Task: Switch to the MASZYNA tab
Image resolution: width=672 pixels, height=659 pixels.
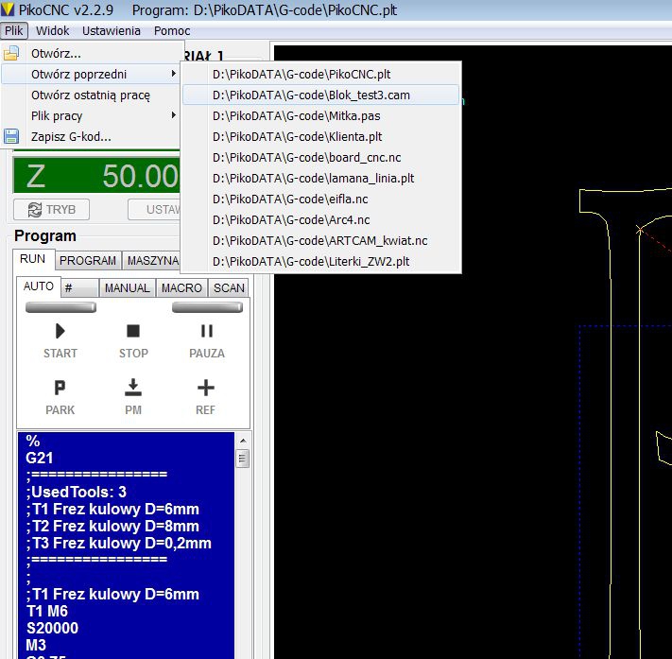Action: pos(152,260)
